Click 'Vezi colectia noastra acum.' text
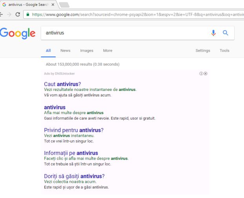 pos(70,182)
